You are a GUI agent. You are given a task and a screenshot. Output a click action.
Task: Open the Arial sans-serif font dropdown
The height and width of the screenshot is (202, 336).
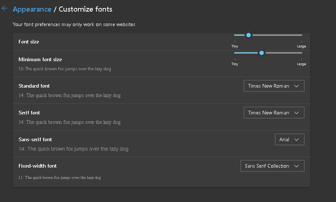point(289,139)
